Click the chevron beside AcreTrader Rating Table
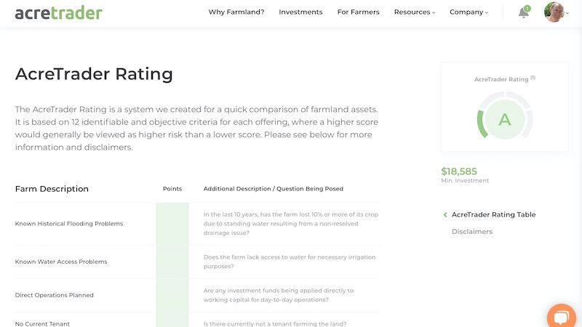 (x=445, y=214)
